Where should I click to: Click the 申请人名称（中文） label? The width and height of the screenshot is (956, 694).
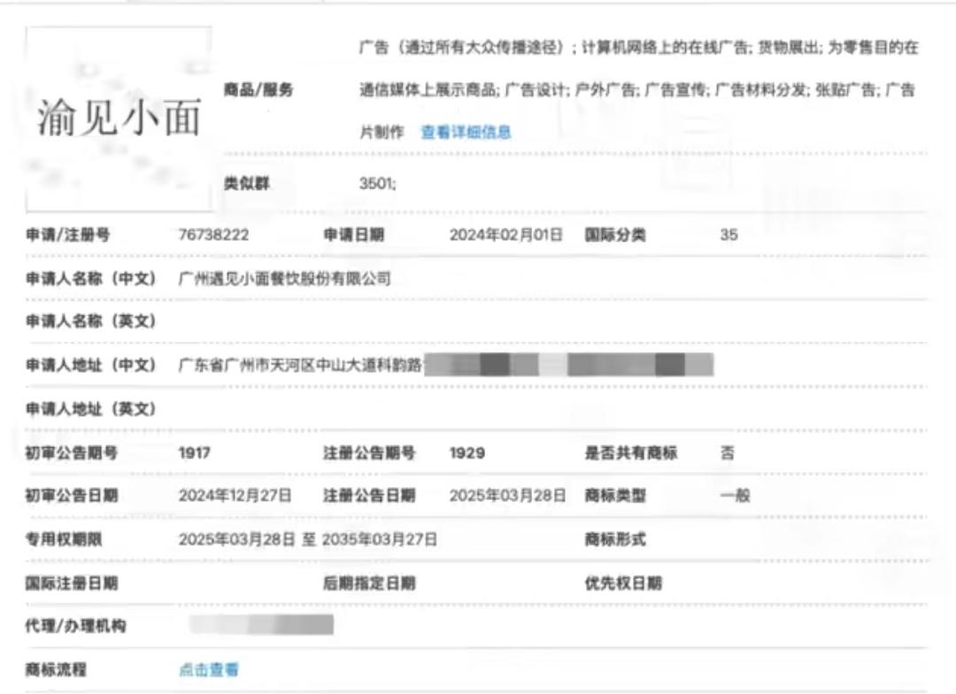click(x=91, y=279)
